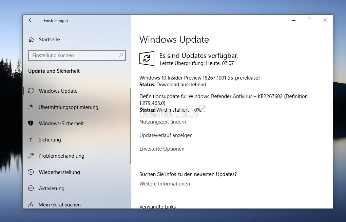Screen dimensions: 346x222
Task: Select the Windows Update sync icon in sidebar
Action: coord(31,91)
